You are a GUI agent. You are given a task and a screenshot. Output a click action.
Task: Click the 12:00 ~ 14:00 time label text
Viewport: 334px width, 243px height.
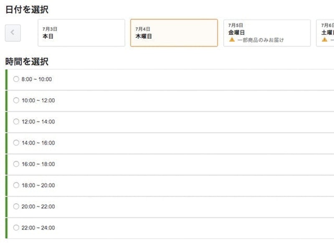pos(38,122)
